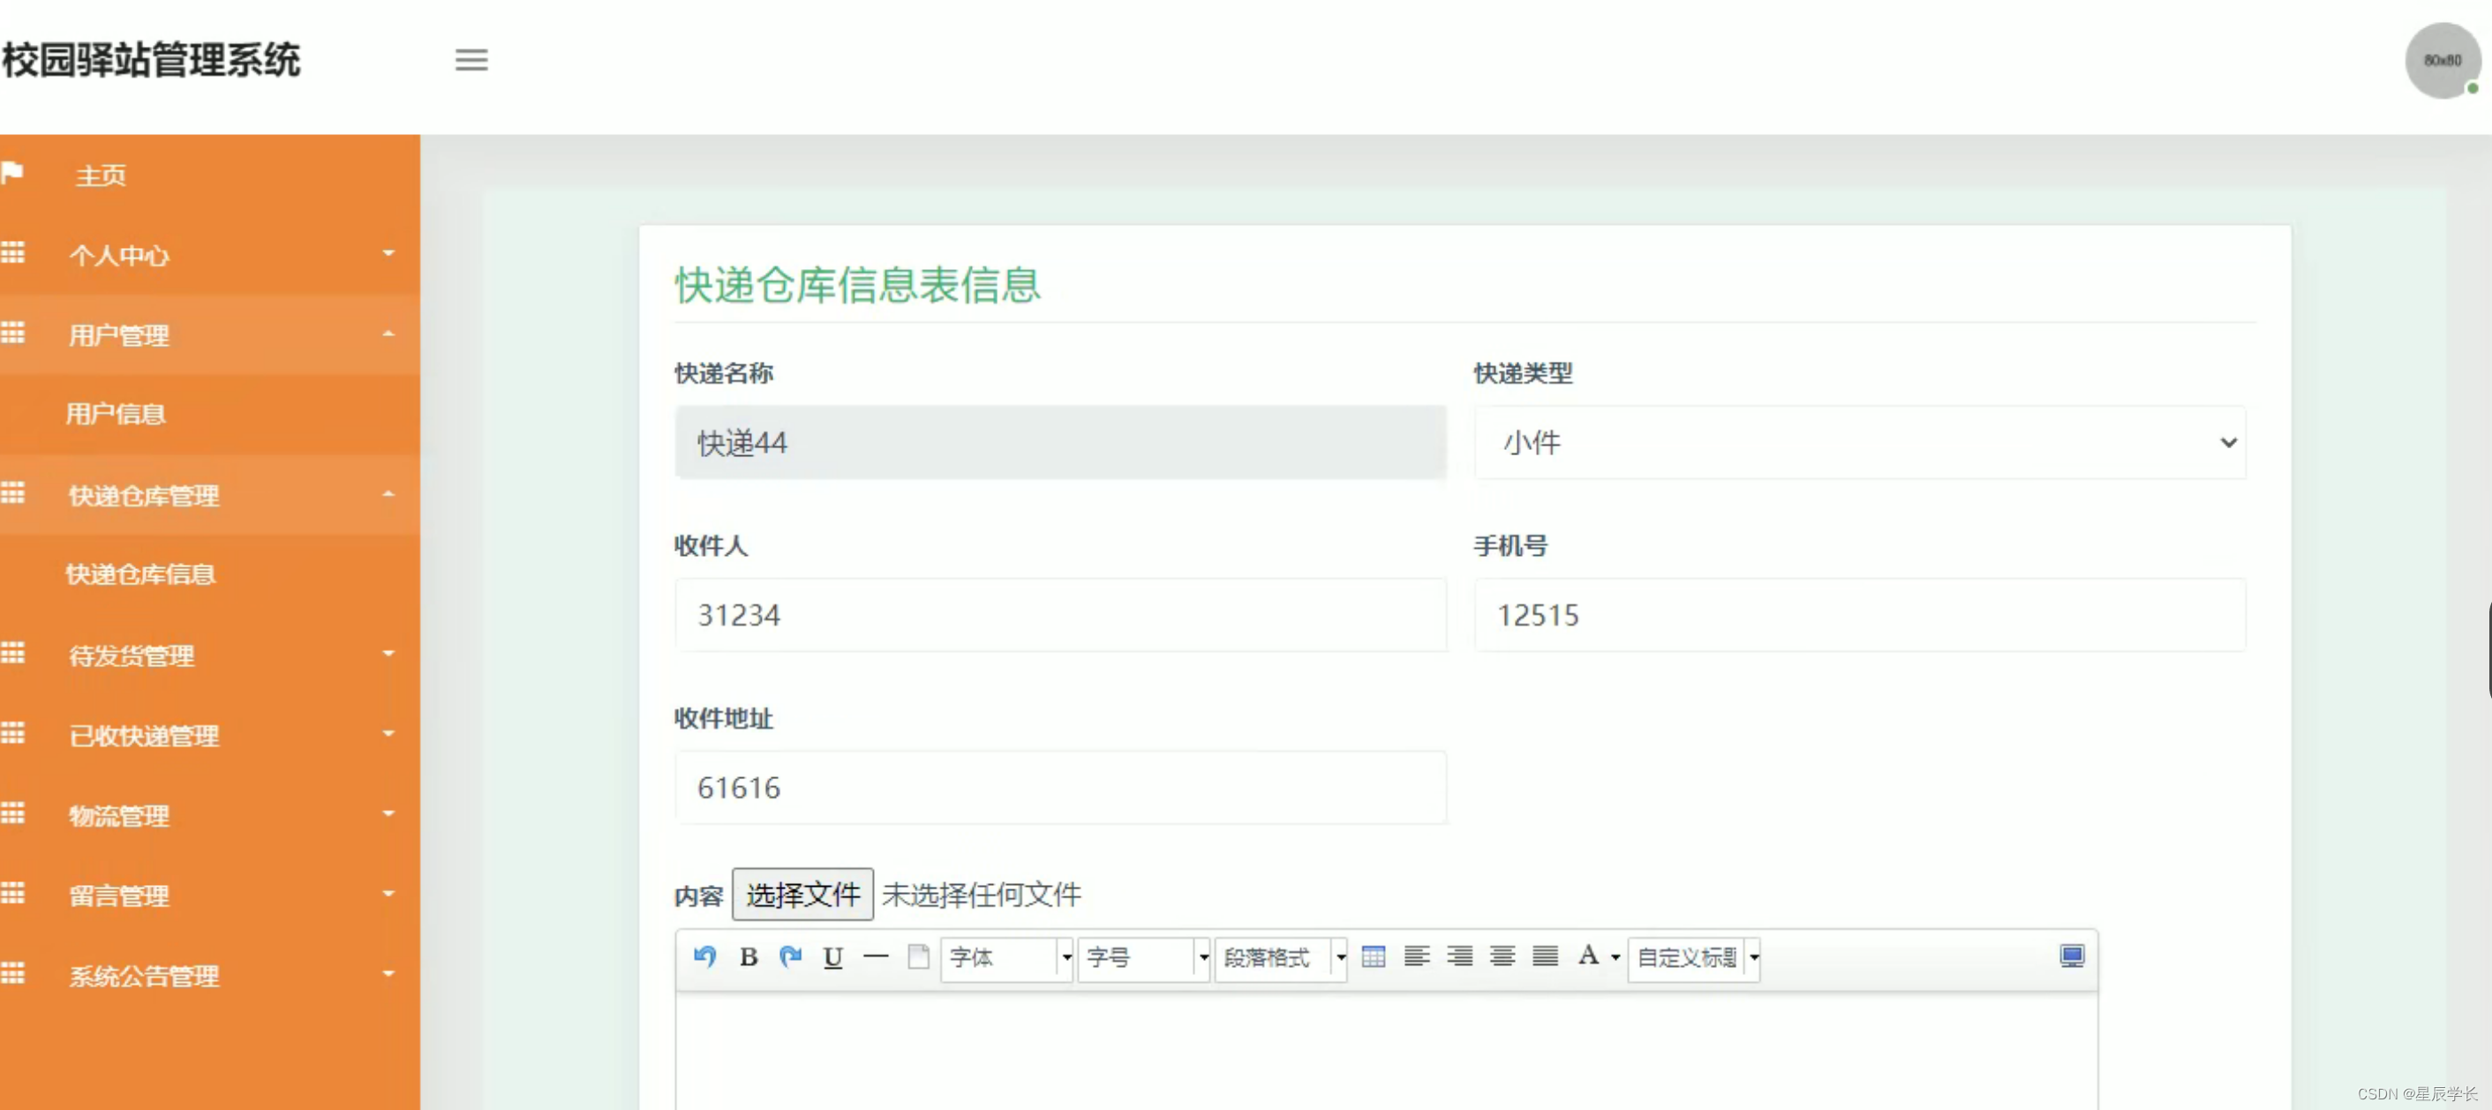Toggle fullscreen preview in the editor

click(x=2072, y=956)
